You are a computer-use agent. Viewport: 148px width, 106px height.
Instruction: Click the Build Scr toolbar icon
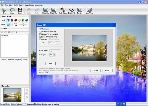pos(46,10)
